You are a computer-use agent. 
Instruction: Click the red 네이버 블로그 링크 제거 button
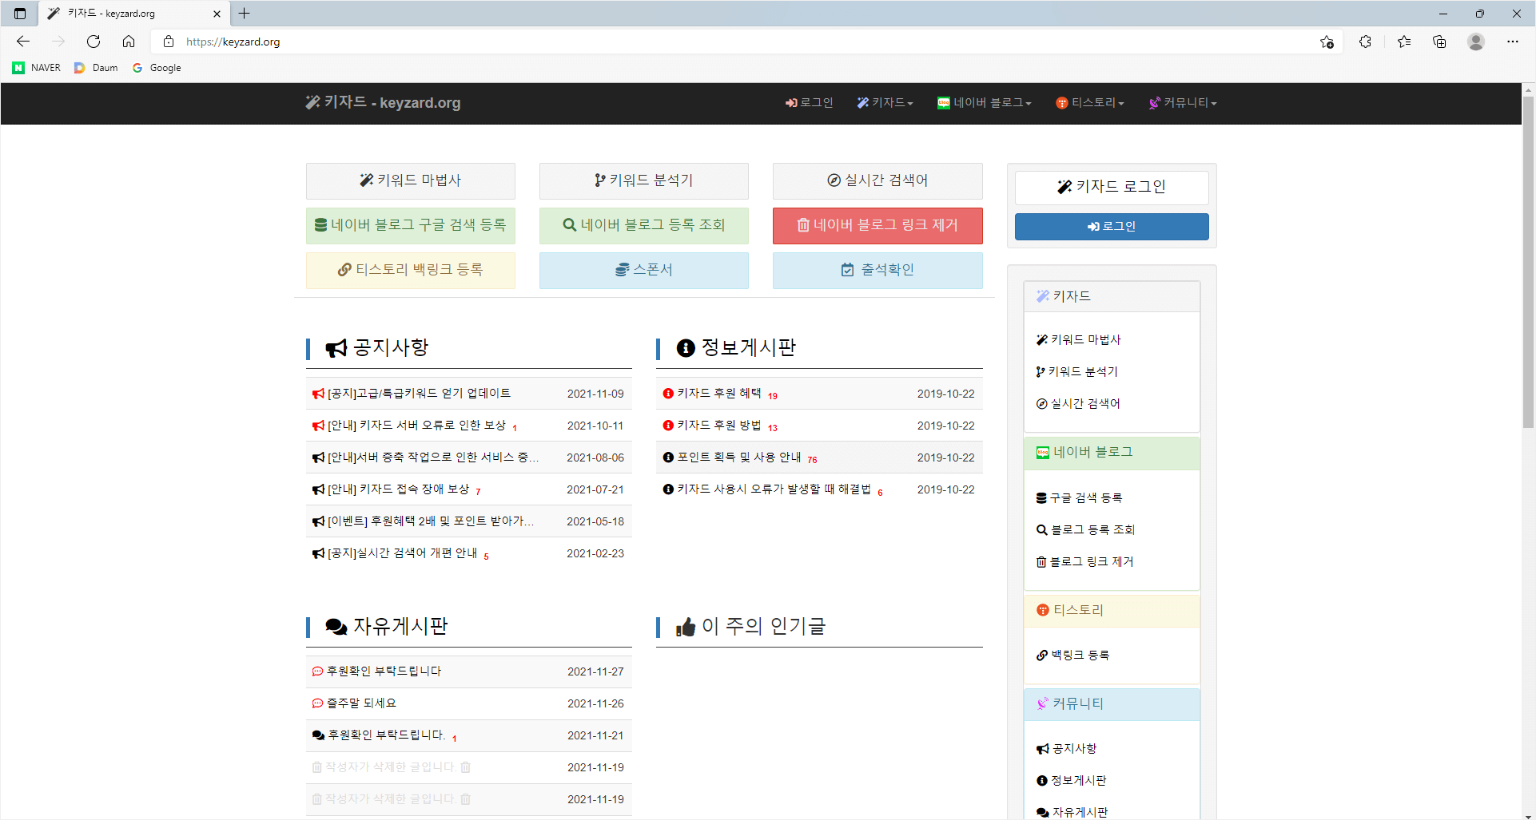pos(877,226)
